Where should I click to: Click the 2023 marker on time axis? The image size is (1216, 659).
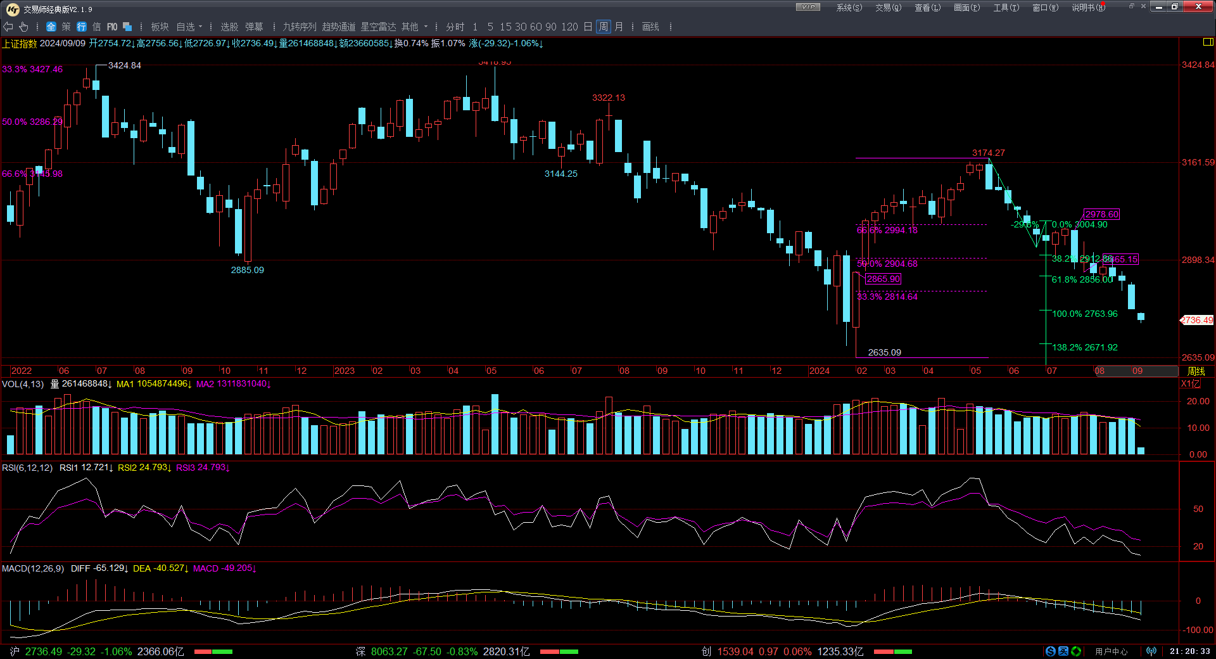(x=345, y=371)
